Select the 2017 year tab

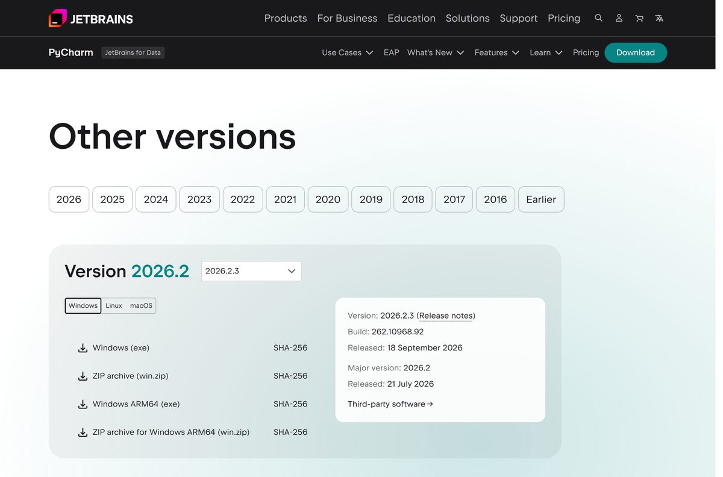[x=454, y=199]
